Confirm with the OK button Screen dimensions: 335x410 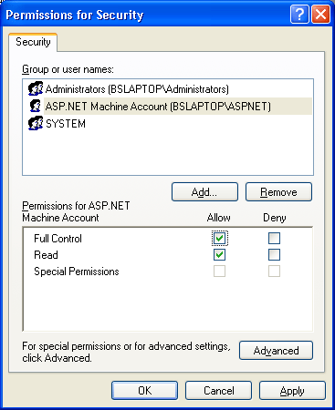click(x=144, y=391)
